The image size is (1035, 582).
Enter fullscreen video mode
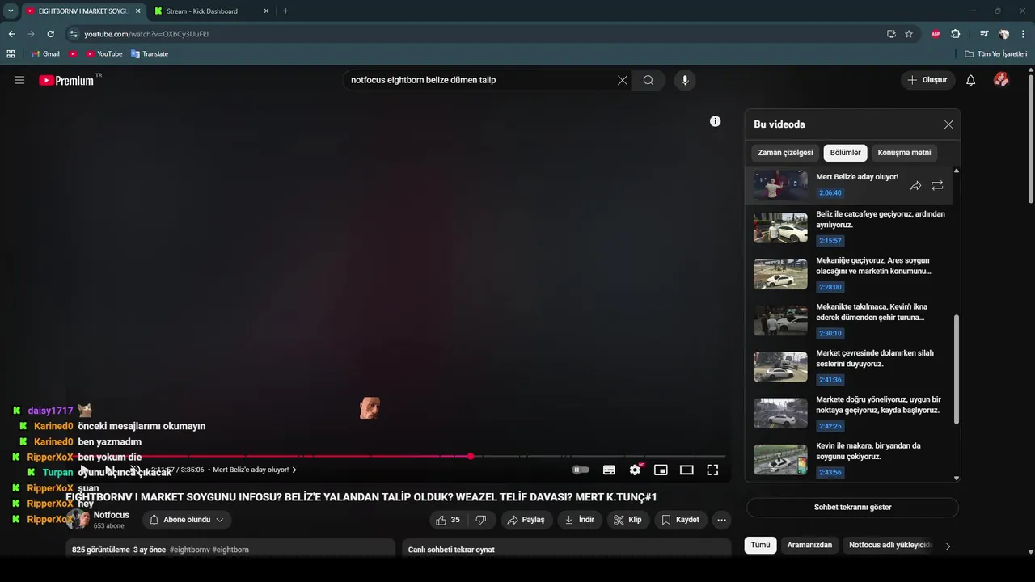tap(712, 470)
